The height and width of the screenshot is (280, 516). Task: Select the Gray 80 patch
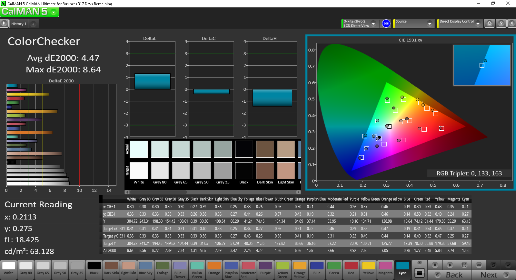[26, 270]
